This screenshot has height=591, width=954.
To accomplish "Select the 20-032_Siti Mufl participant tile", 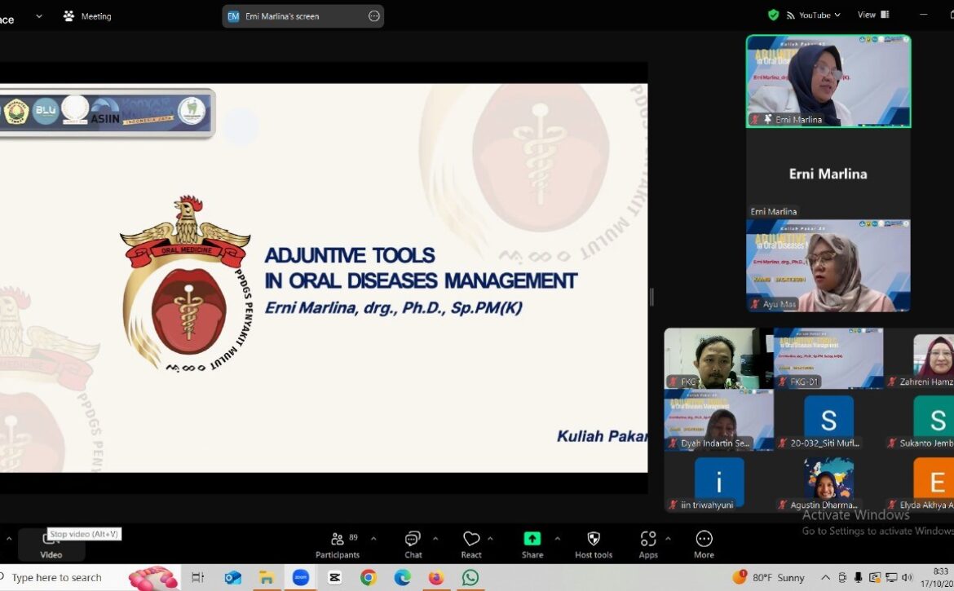I will (828, 420).
